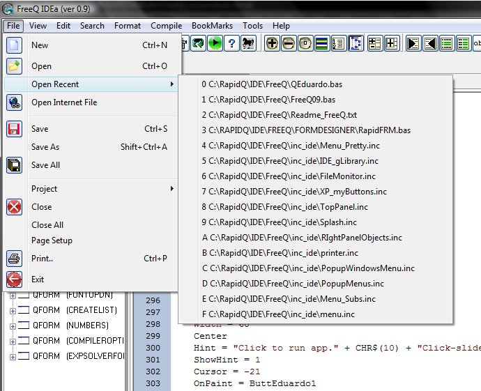This screenshot has width=481, height=391.
Task: Open recent file FileMonitor.inc
Action: (x=315, y=176)
